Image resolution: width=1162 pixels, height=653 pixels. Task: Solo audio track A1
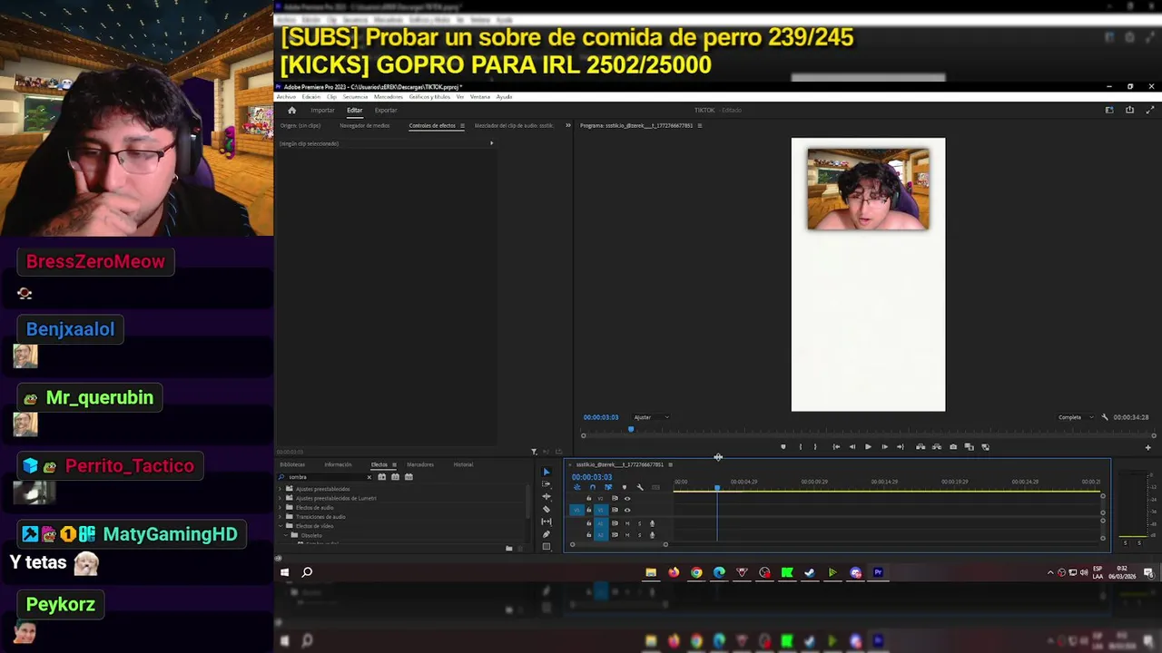pyautogui.click(x=639, y=523)
